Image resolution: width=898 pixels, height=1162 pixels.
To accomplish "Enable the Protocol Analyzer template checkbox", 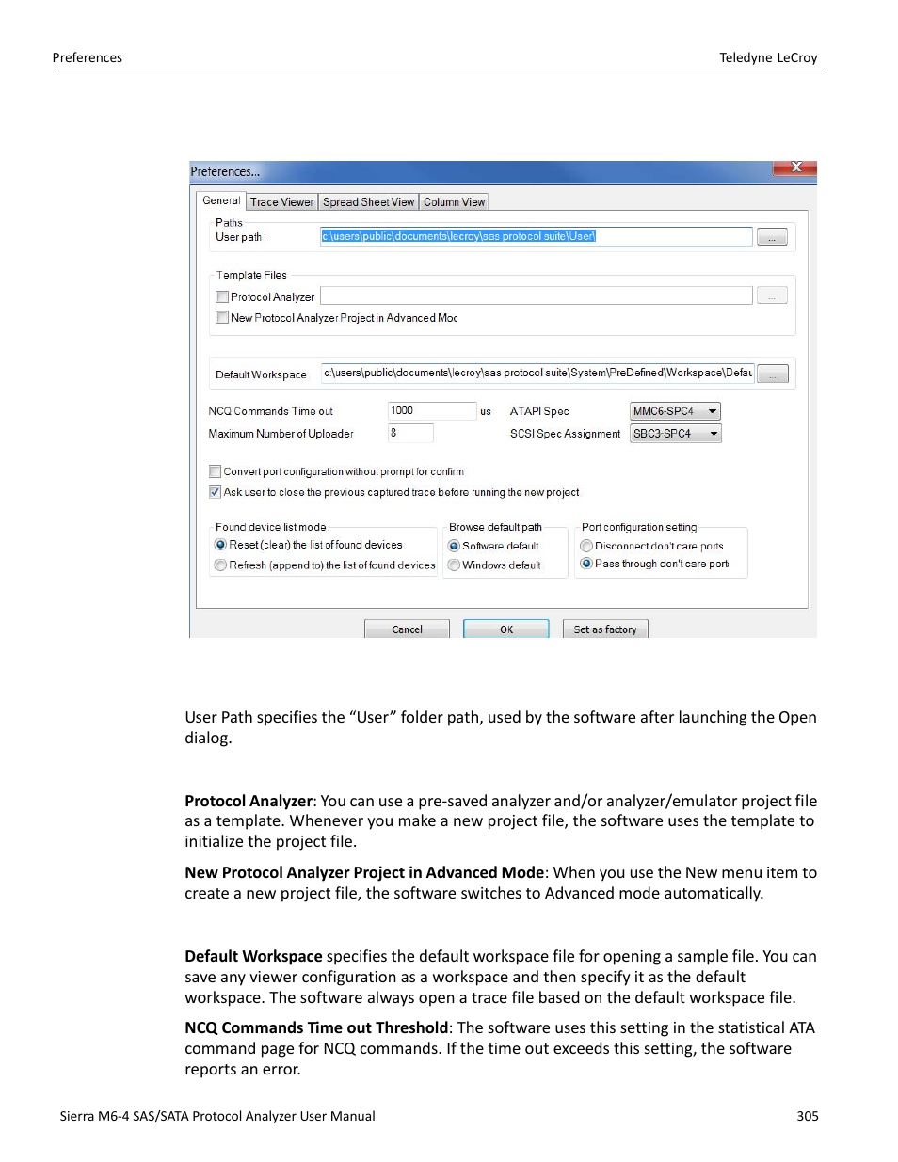I will pos(222,297).
